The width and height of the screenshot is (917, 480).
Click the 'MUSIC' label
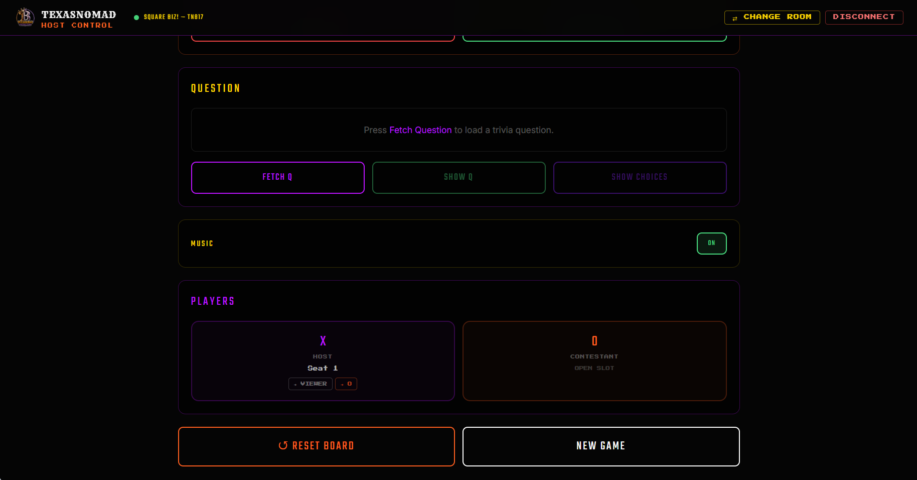(202, 244)
